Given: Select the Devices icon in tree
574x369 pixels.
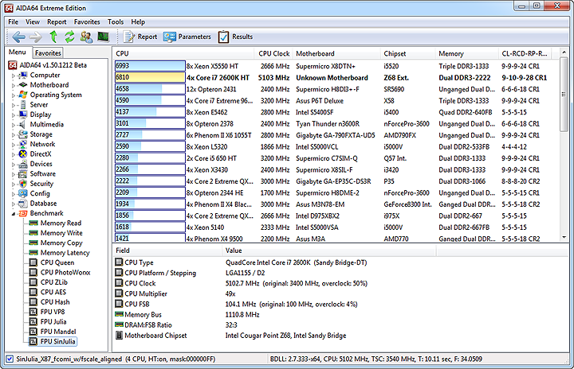Looking at the screenshot, I should pos(23,164).
